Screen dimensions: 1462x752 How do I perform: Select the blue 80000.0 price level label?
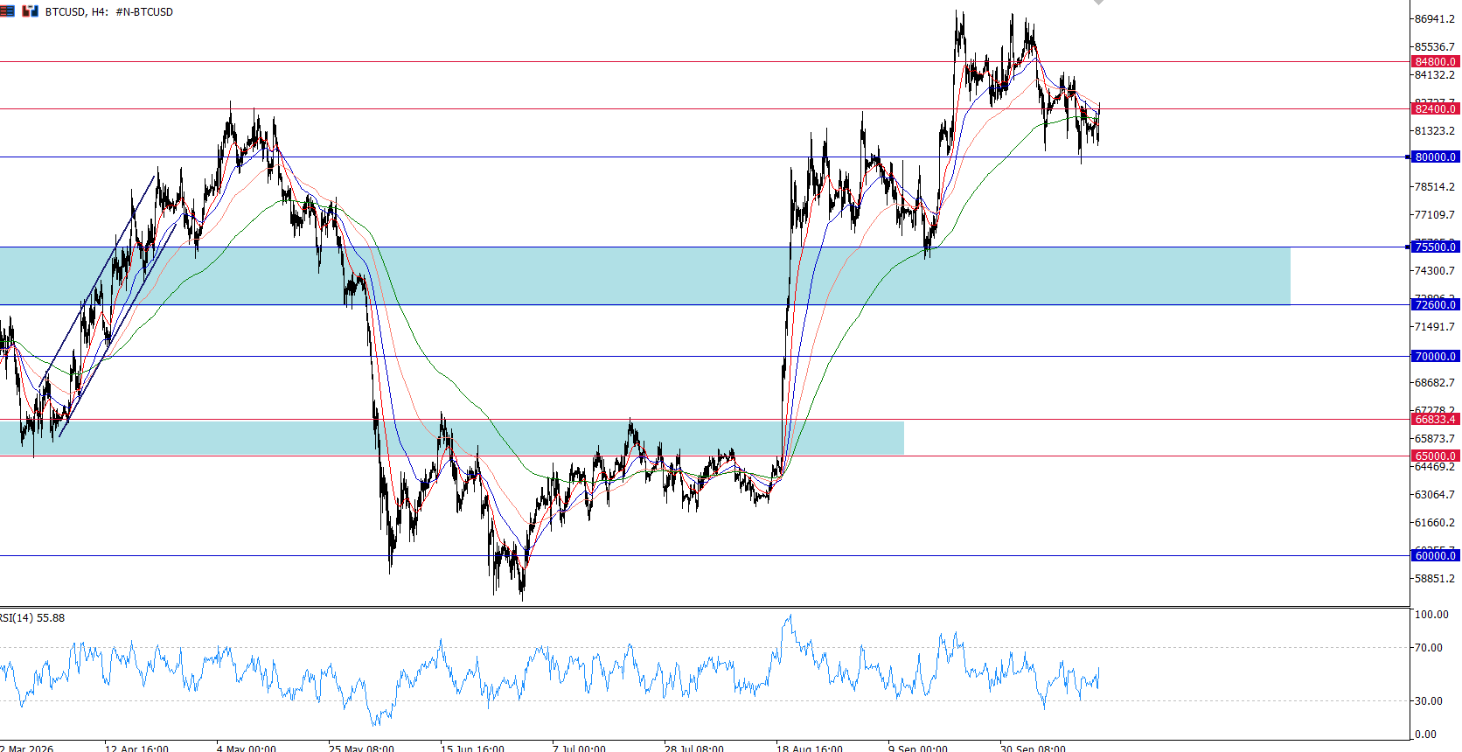pos(1435,157)
